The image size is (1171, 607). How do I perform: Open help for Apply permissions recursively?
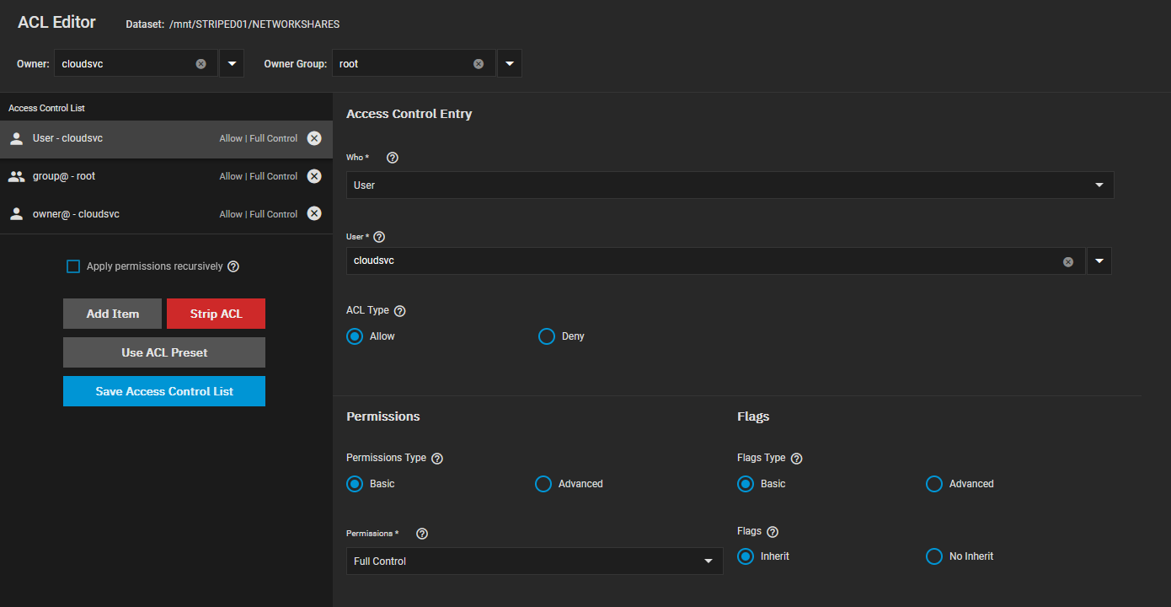coord(233,266)
